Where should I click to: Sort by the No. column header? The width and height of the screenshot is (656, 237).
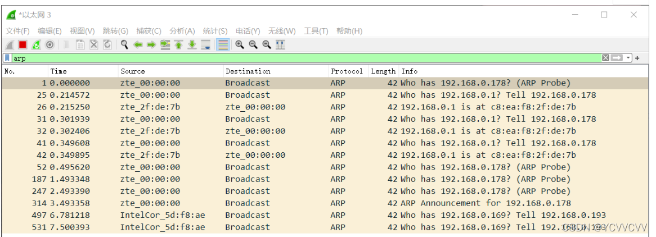25,71
